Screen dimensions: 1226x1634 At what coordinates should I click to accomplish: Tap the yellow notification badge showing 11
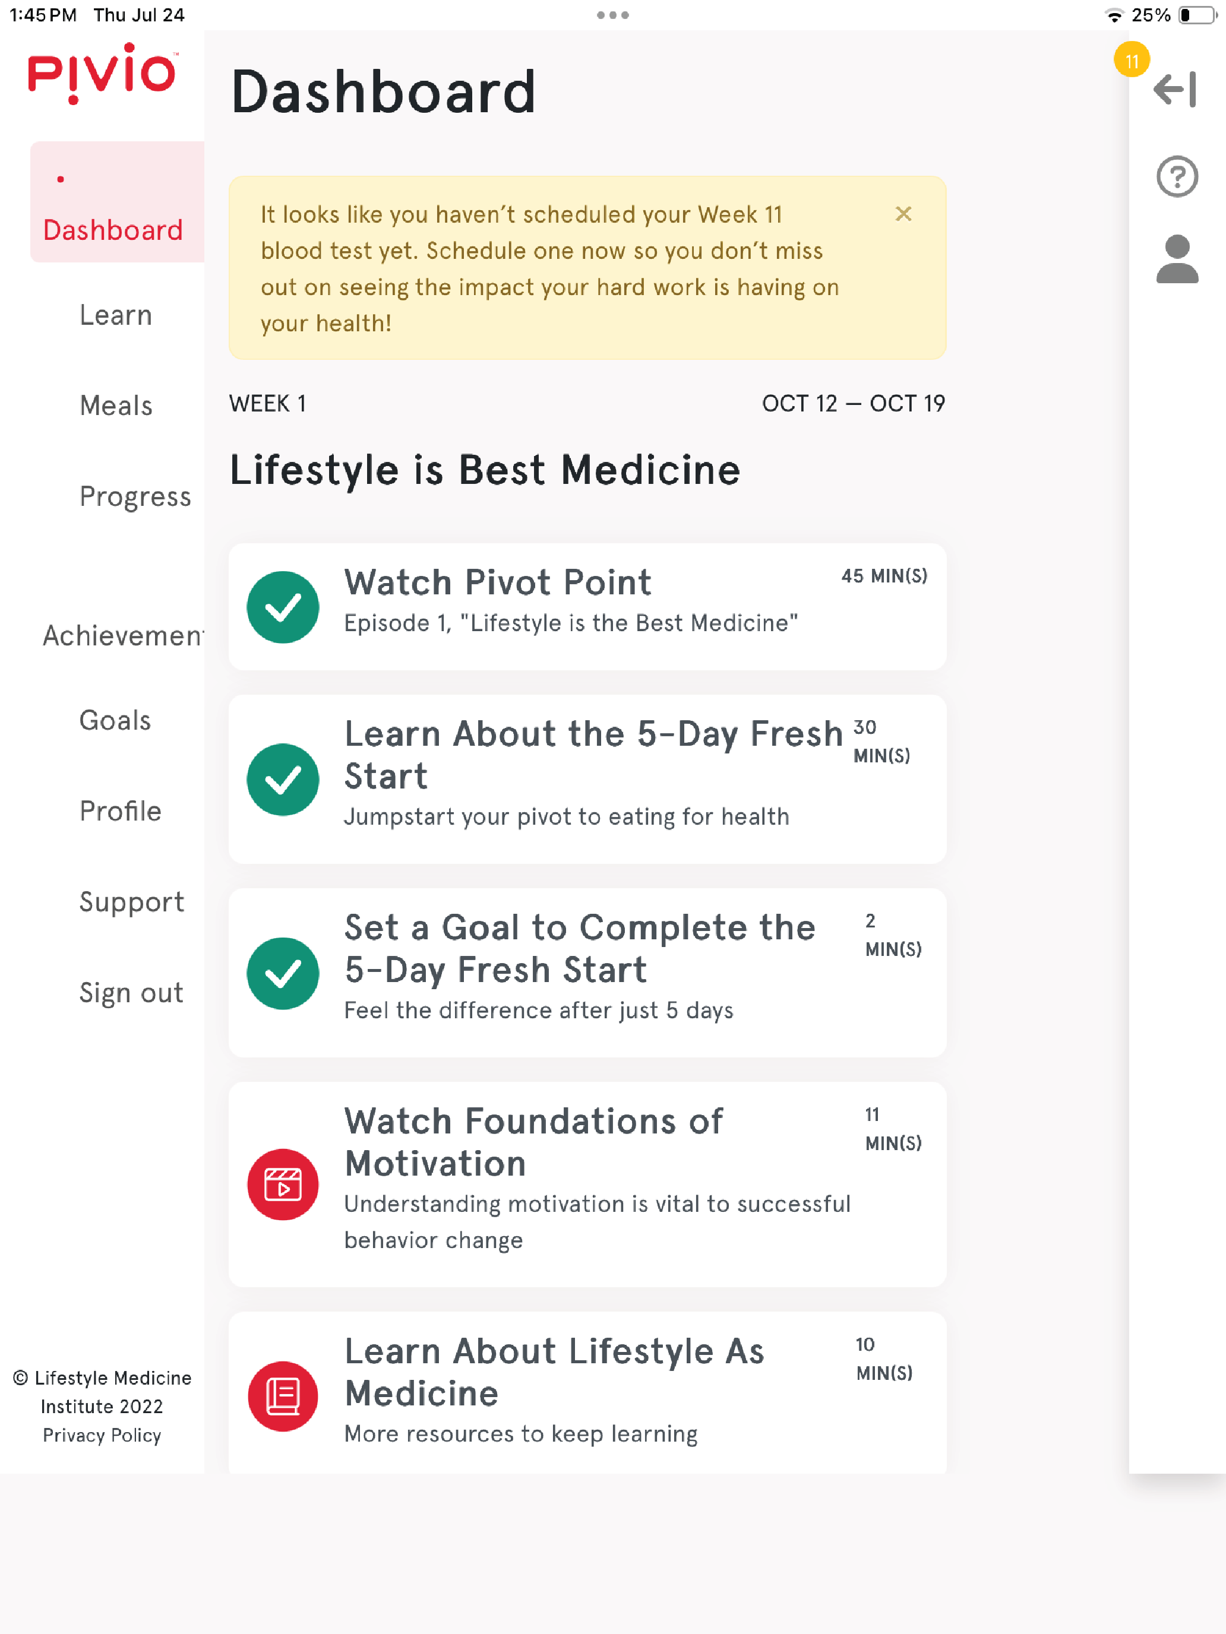[x=1132, y=60]
